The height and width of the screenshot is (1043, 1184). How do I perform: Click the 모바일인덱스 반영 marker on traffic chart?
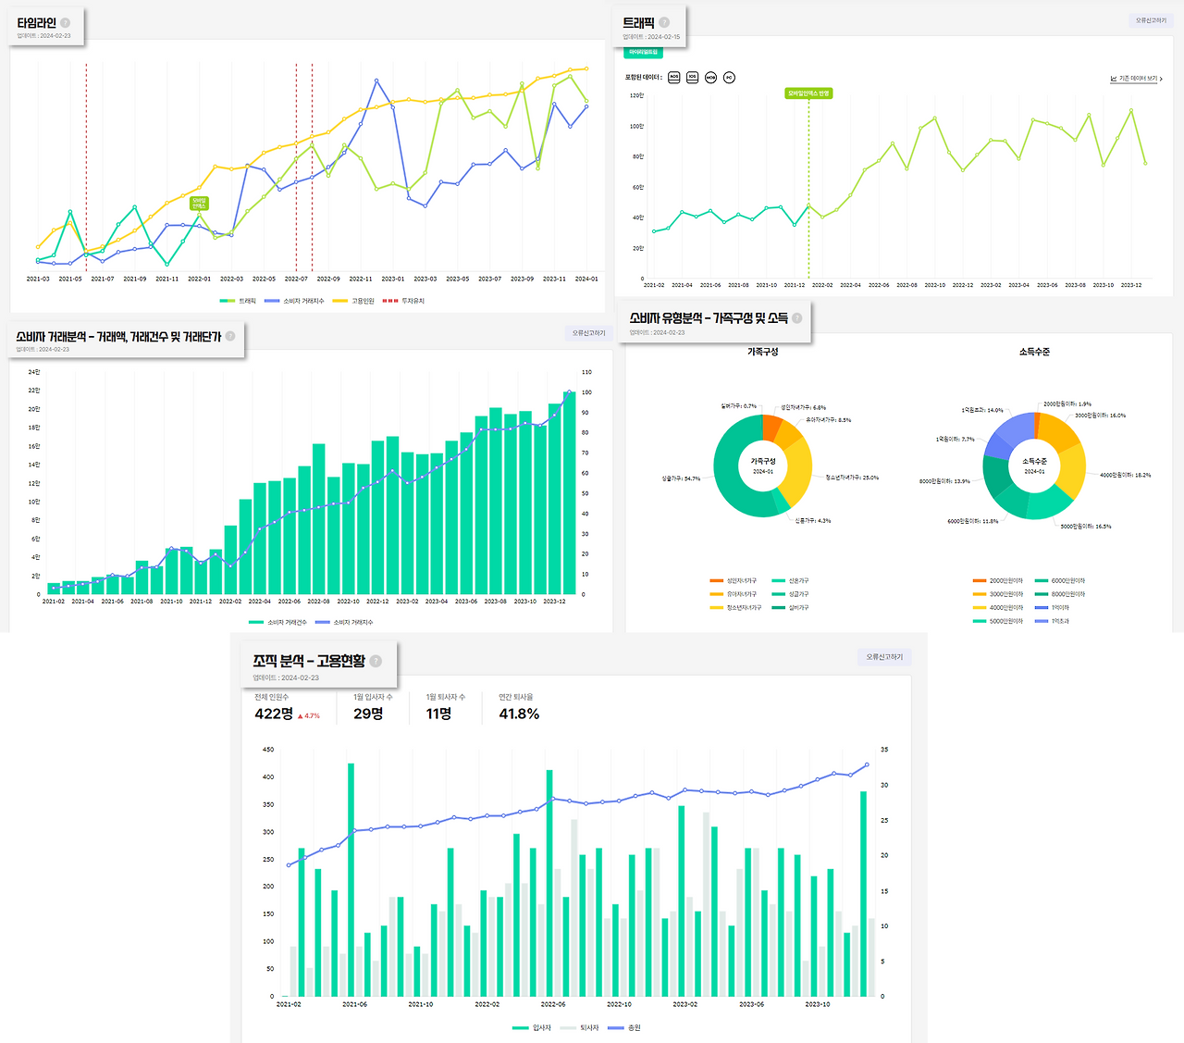tap(808, 93)
